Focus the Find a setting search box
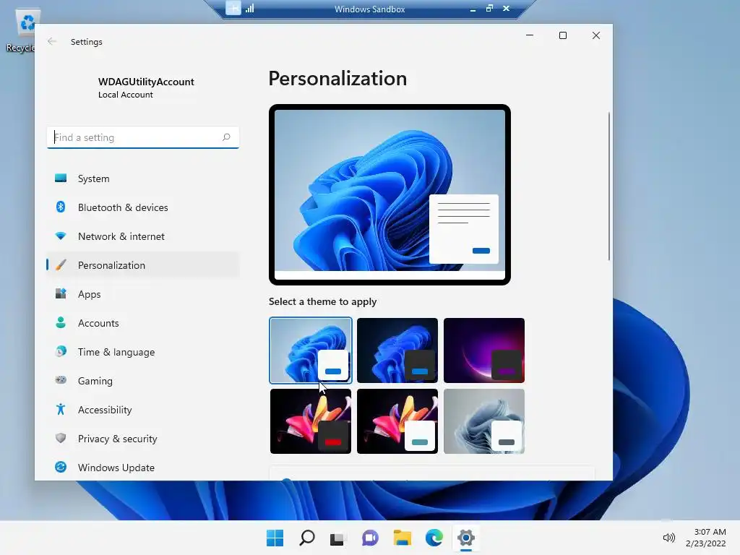This screenshot has width=740, height=555. tap(142, 137)
